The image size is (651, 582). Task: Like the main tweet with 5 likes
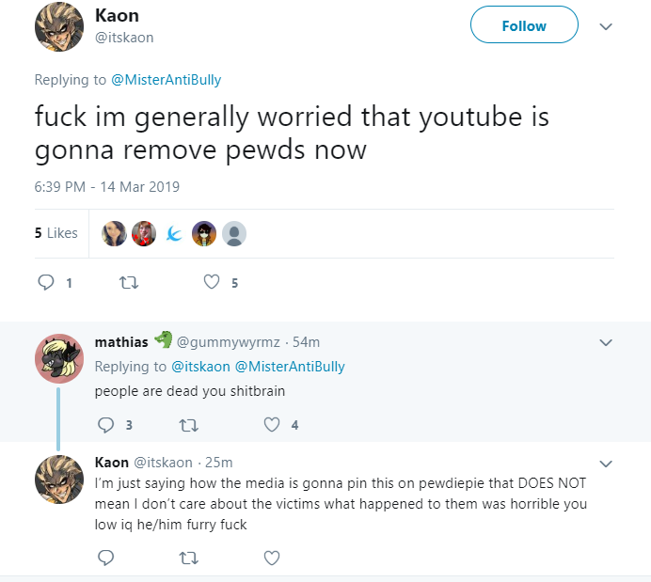tap(212, 282)
